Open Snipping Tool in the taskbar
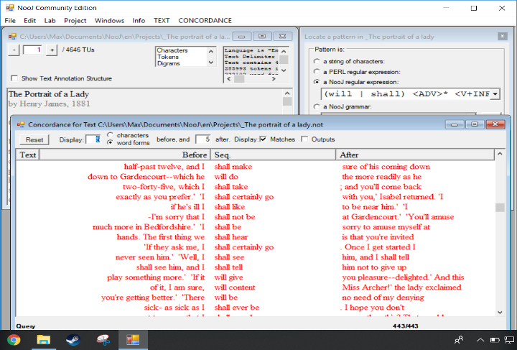Viewport: 517px width, 350px height. tap(103, 339)
